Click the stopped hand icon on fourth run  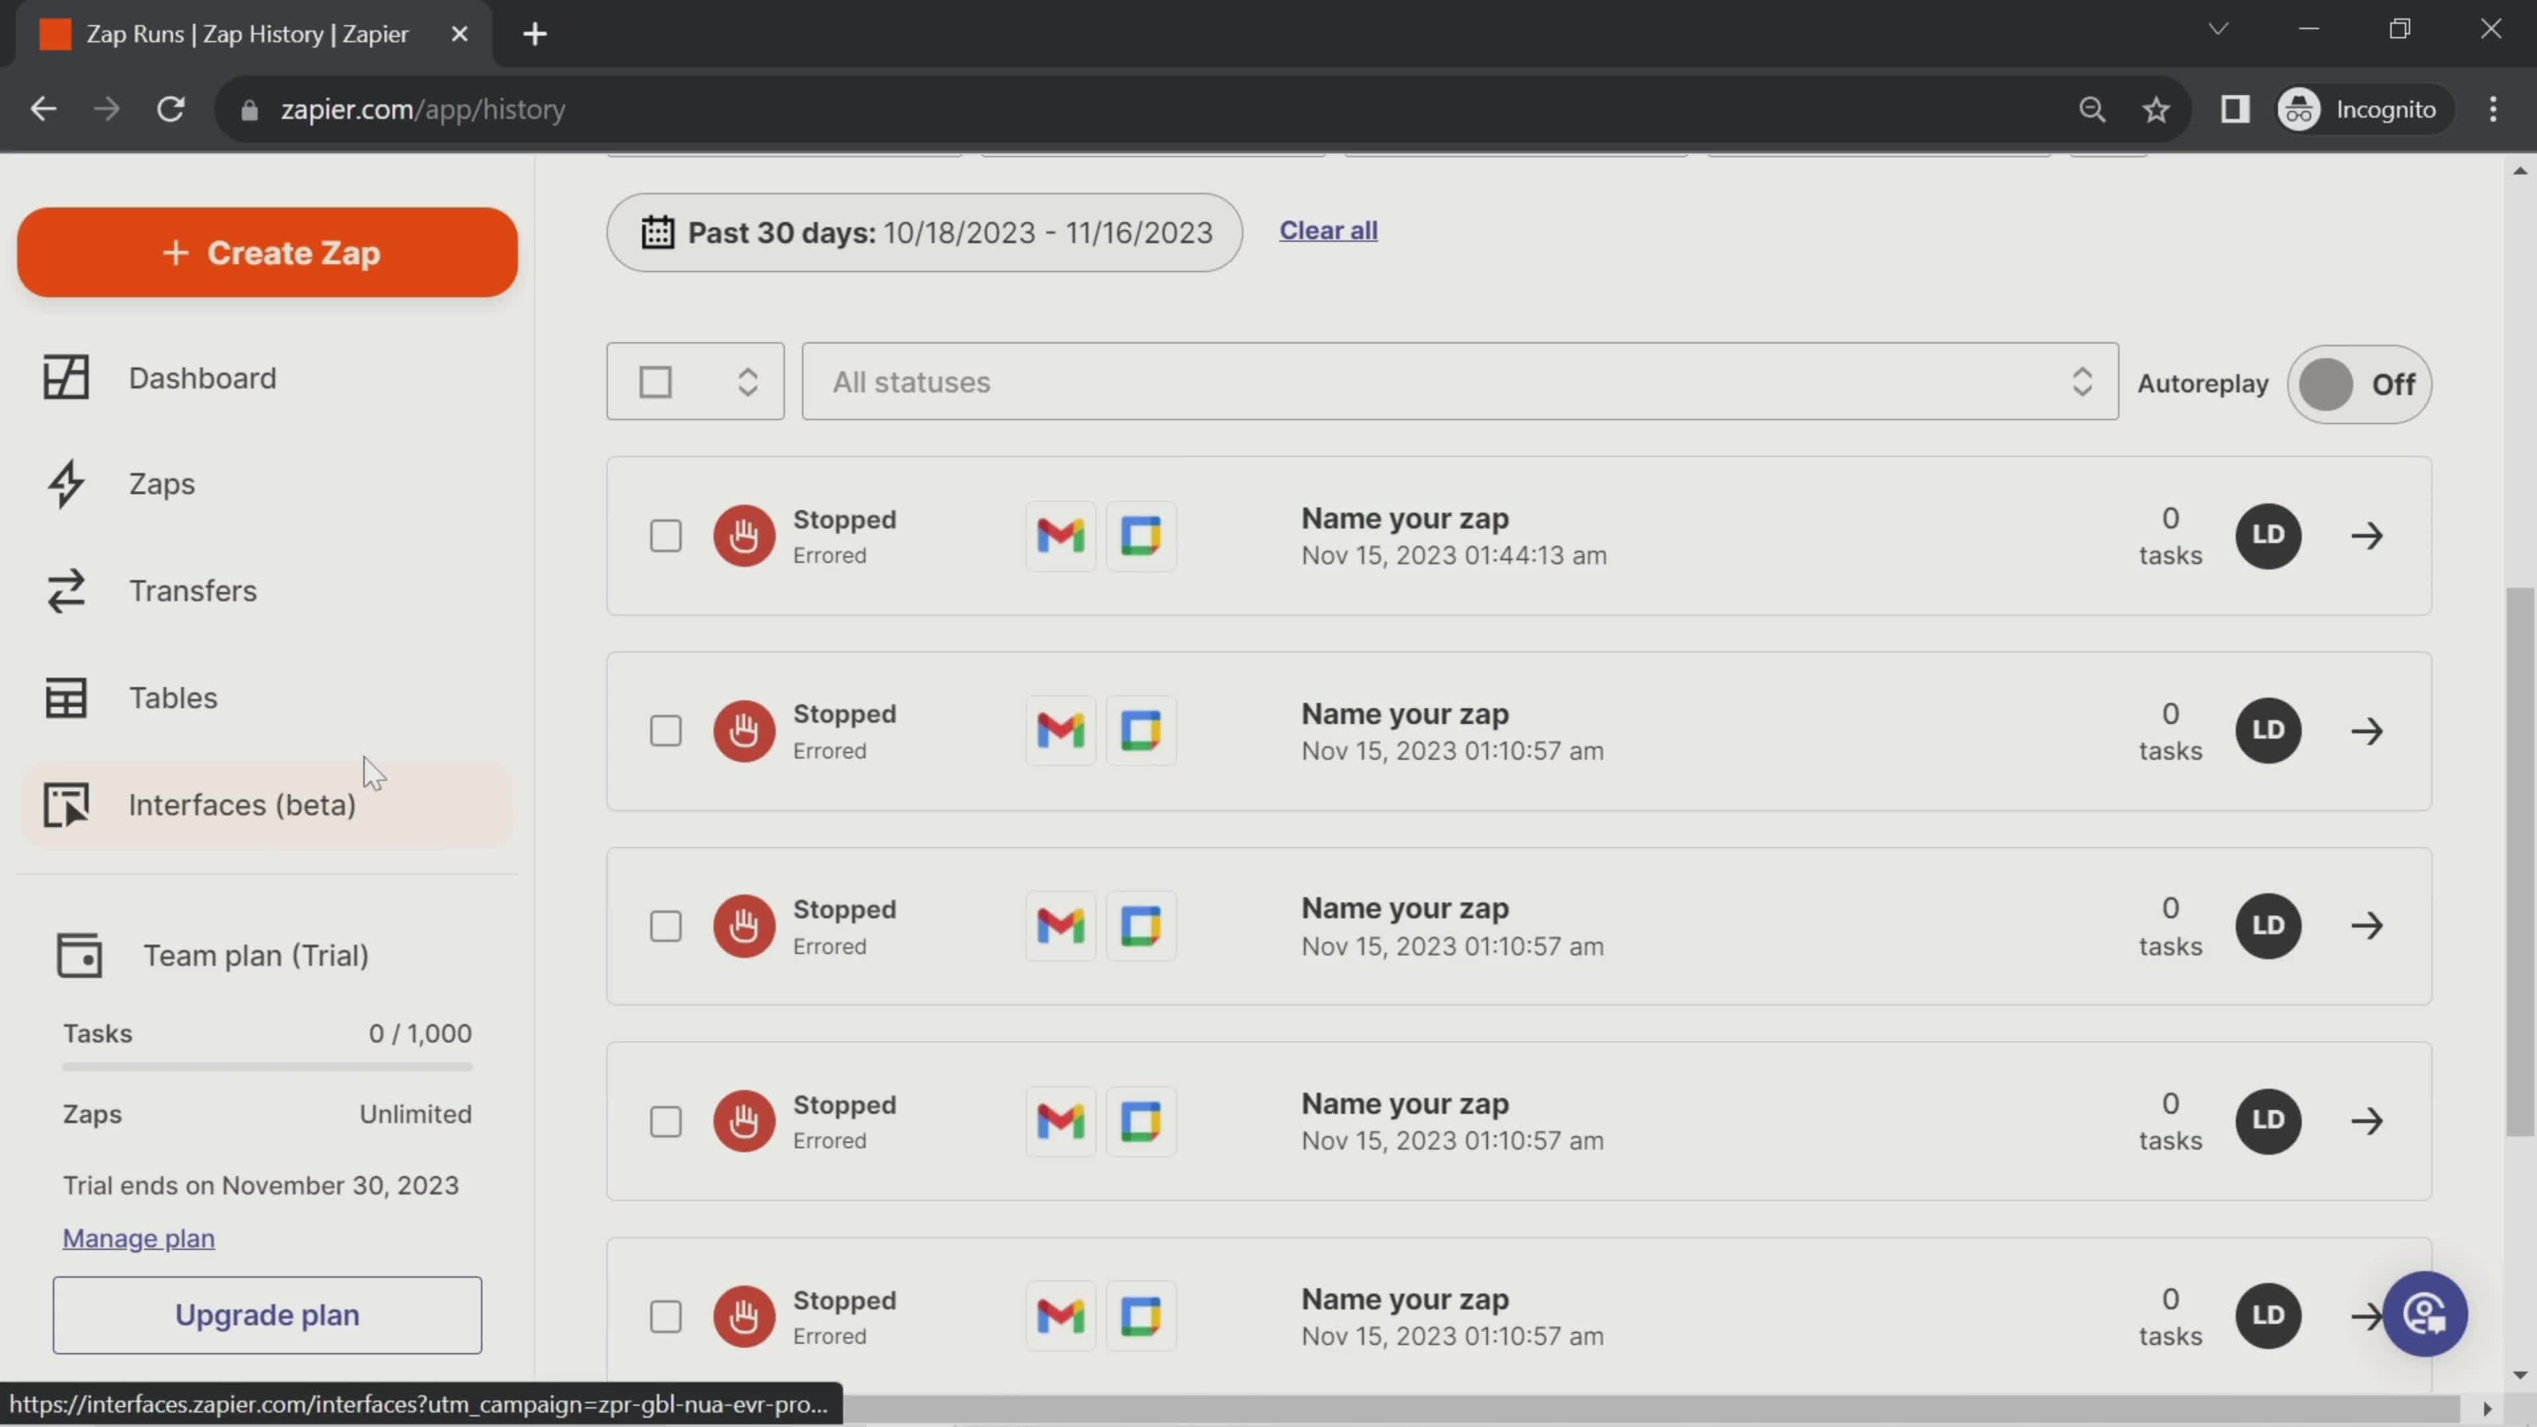point(745,1120)
